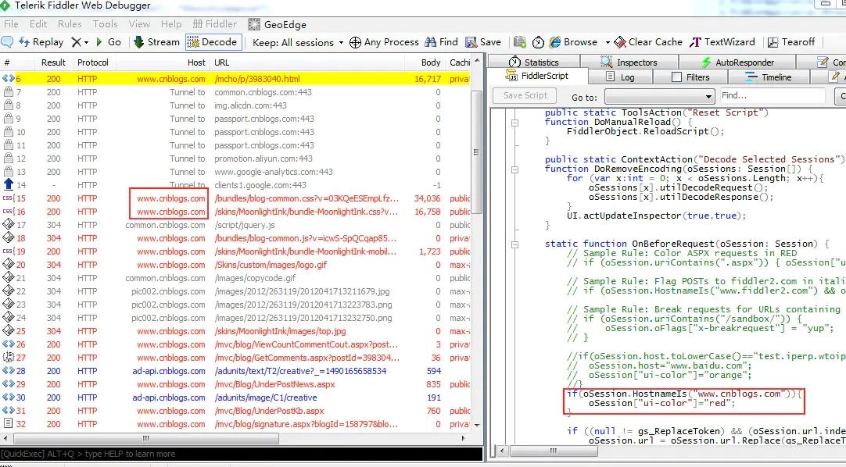Toggle the Decode button
846x467 pixels.
click(x=212, y=42)
